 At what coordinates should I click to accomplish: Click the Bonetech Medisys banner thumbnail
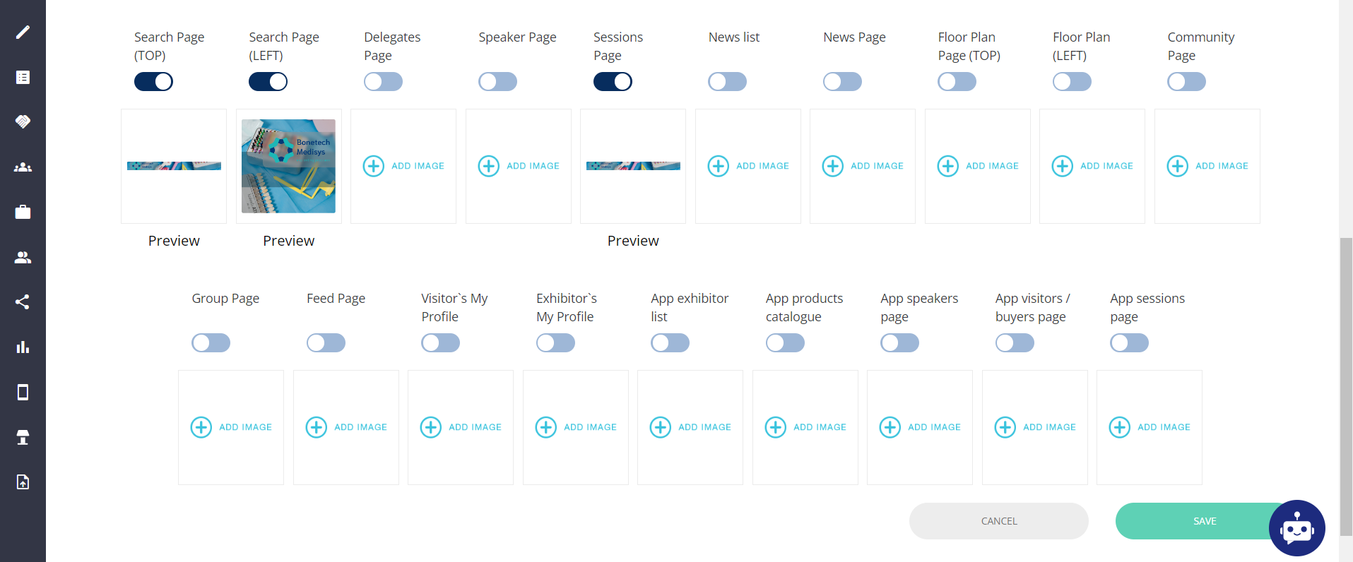(288, 166)
